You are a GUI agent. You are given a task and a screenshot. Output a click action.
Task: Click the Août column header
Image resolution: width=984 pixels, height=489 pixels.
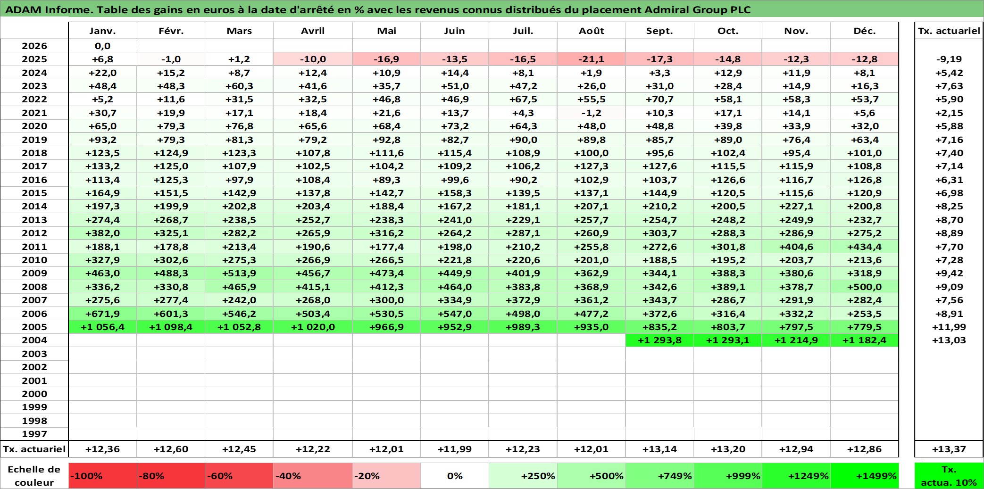(591, 31)
